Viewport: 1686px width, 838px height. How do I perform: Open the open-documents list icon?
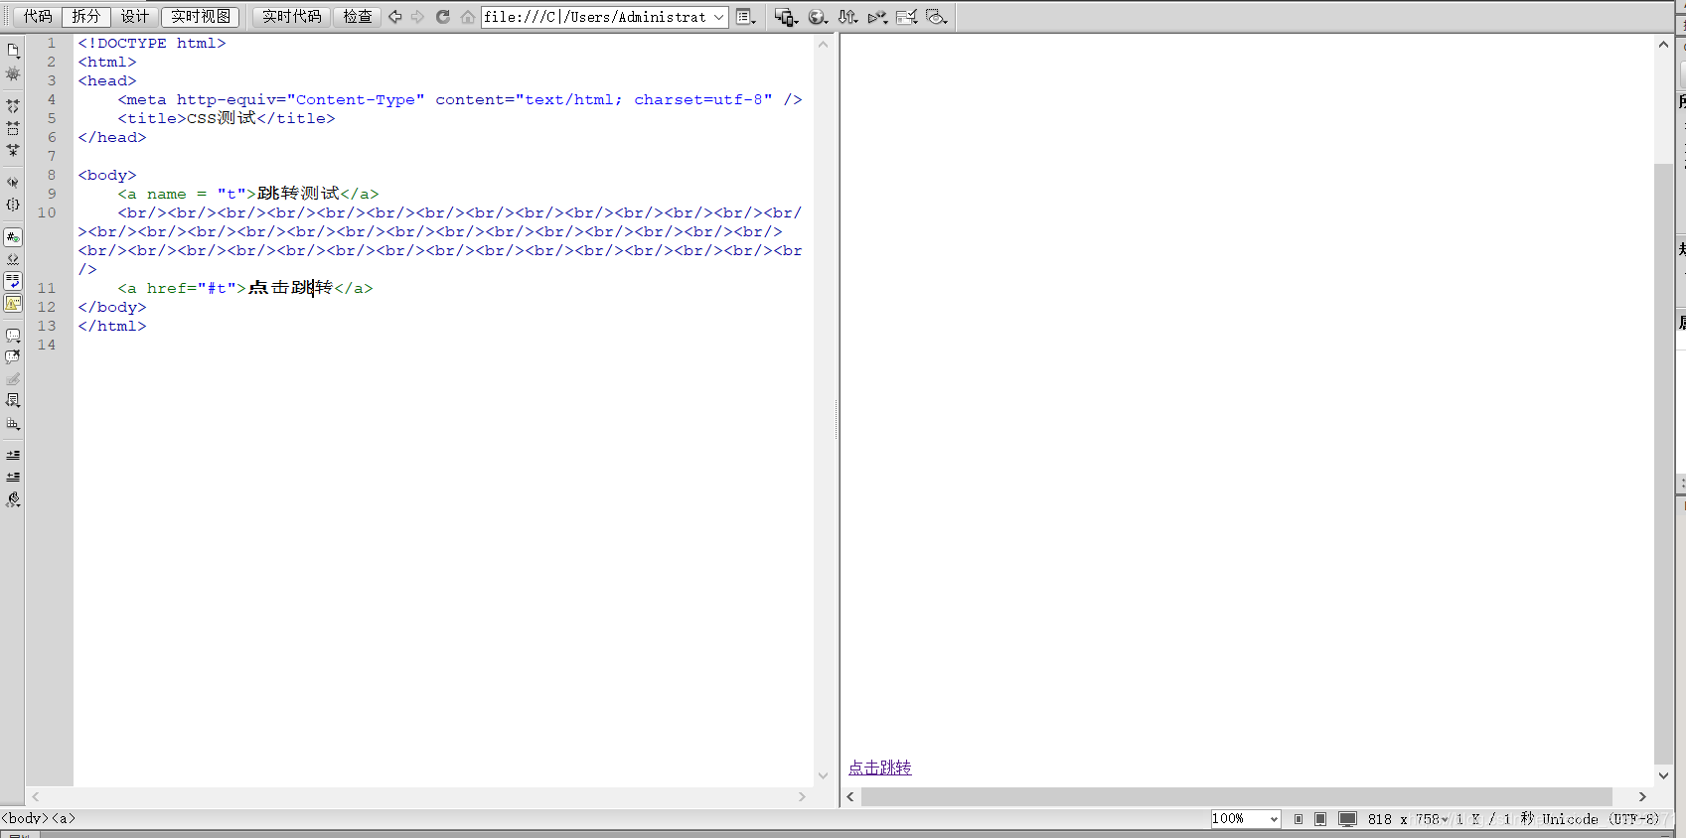[13, 50]
